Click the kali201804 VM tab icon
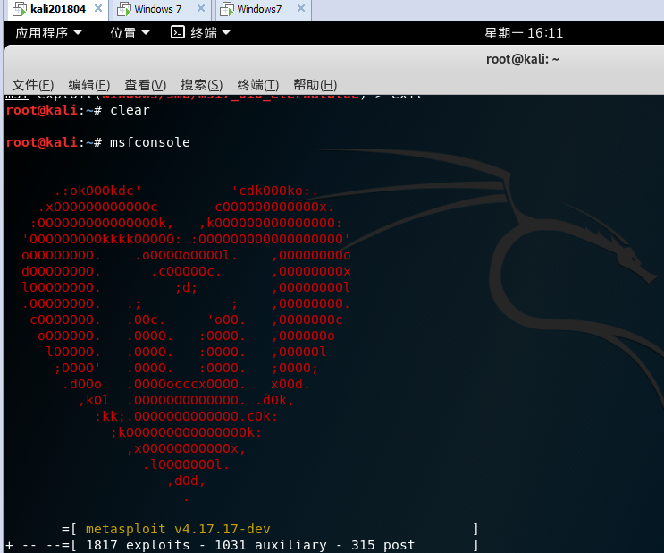Viewport: 664px width, 553px height. point(20,9)
